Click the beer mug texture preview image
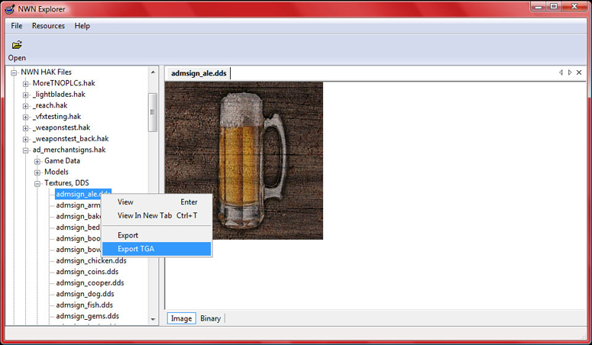 pyautogui.click(x=244, y=160)
